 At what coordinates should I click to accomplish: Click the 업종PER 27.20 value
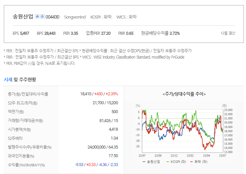[98, 33]
